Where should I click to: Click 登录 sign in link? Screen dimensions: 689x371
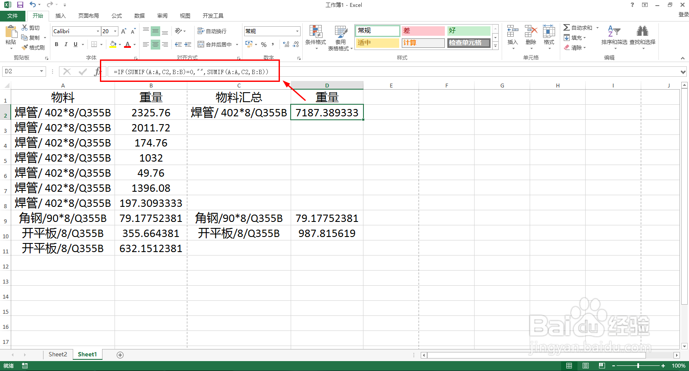coord(683,15)
